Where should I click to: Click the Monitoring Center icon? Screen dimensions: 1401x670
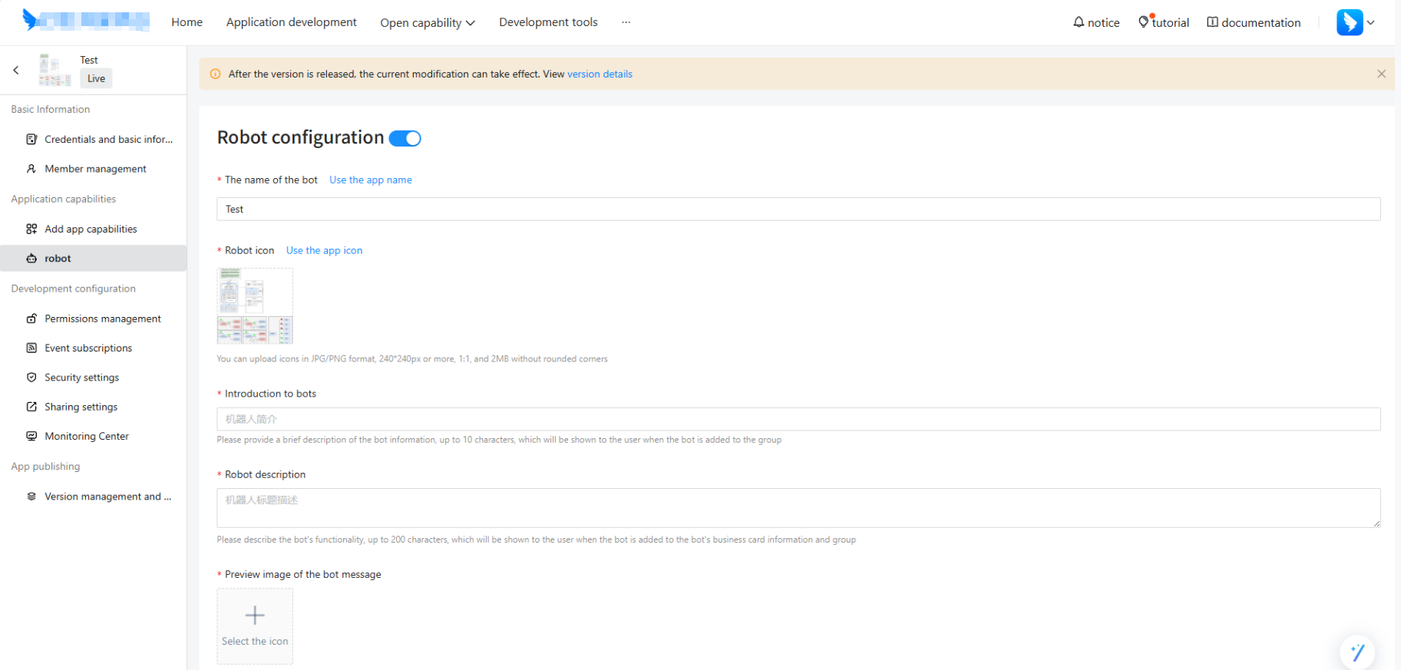click(31, 436)
